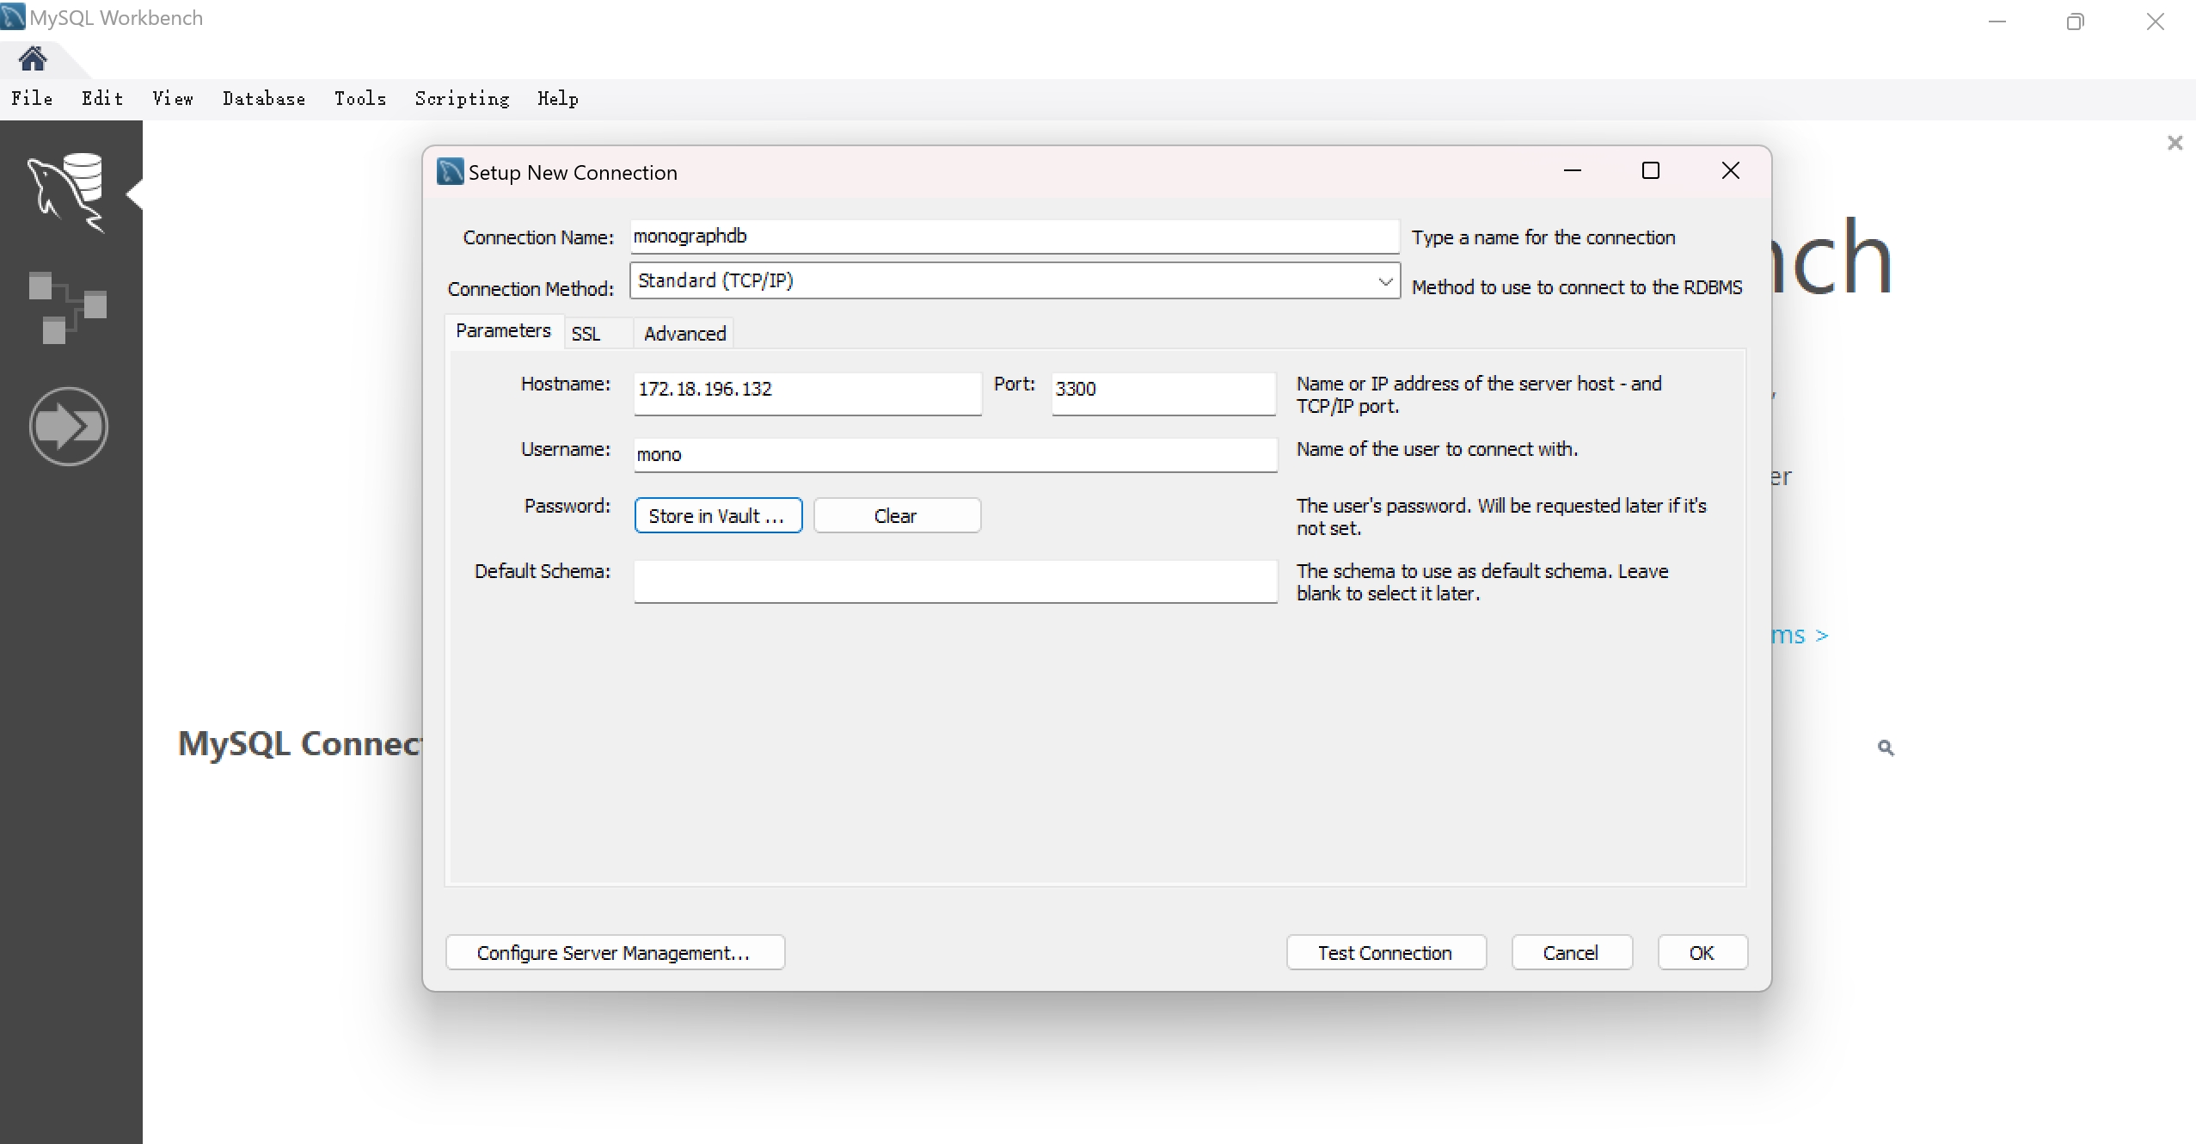This screenshot has height=1144, width=2196.
Task: Focus the Connection Name field
Action: pyautogui.click(x=1015, y=237)
